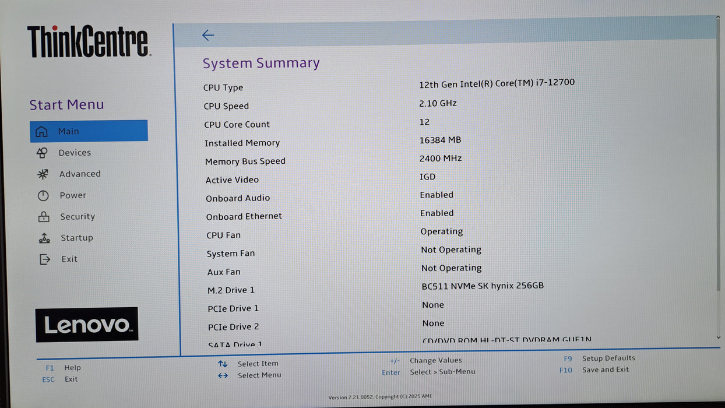The height and width of the screenshot is (408, 725).
Task: Click the Onboard Ethernet label
Action: [x=244, y=216]
